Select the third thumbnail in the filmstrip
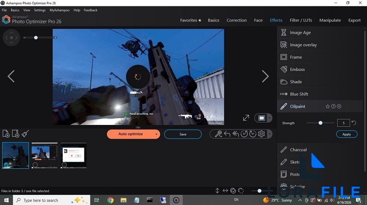367x205 pixels. tap(73, 156)
